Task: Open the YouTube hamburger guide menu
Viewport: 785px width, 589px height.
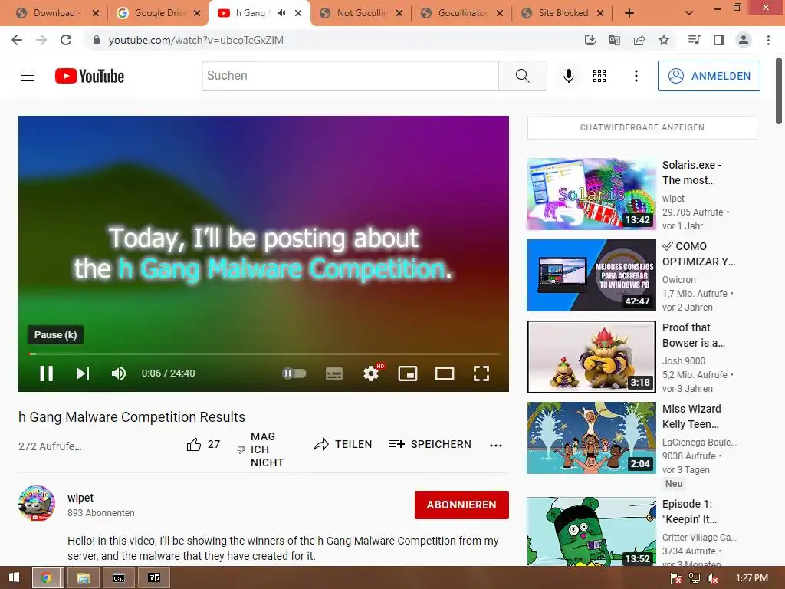Action: [28, 76]
